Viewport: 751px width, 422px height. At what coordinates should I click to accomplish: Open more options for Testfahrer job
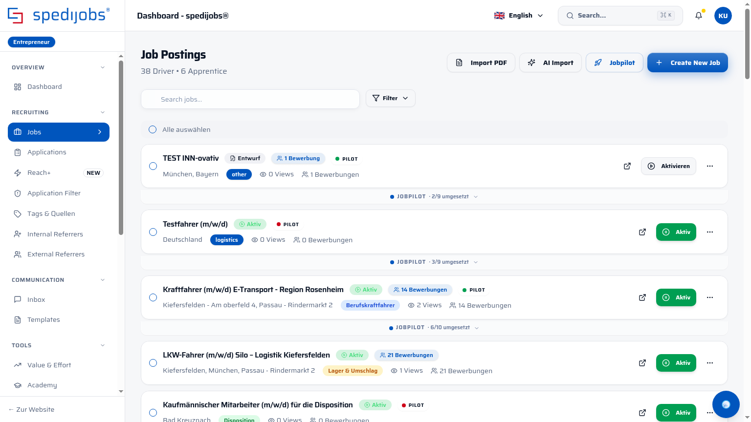point(710,232)
